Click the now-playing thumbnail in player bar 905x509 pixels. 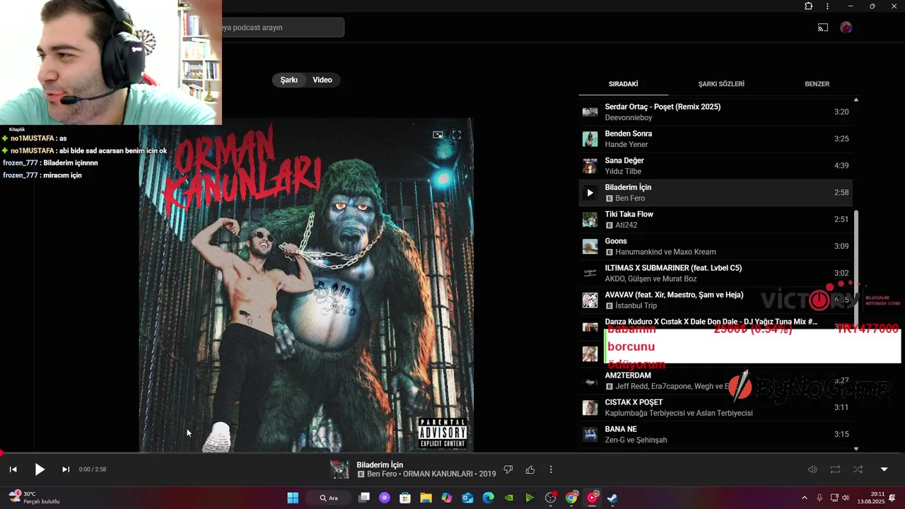pos(340,469)
